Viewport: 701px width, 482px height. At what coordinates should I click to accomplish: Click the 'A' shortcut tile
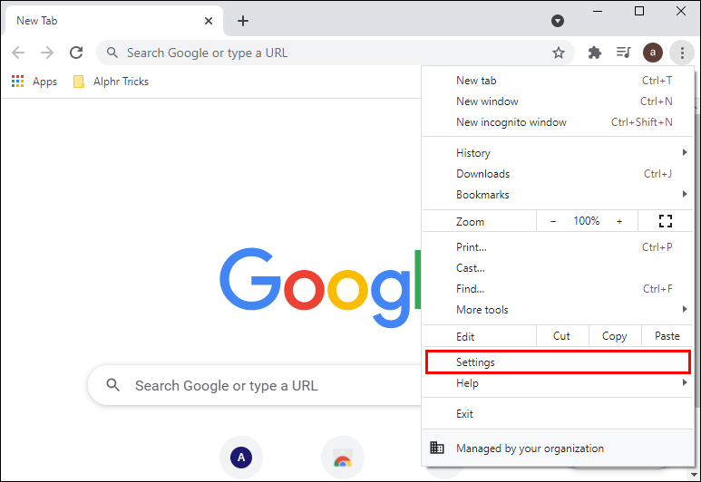pos(241,458)
